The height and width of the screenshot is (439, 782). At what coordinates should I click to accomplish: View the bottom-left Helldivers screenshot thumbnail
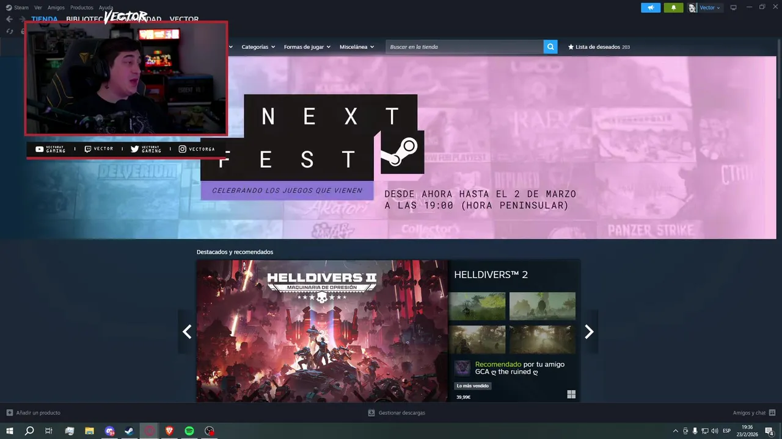pos(477,340)
